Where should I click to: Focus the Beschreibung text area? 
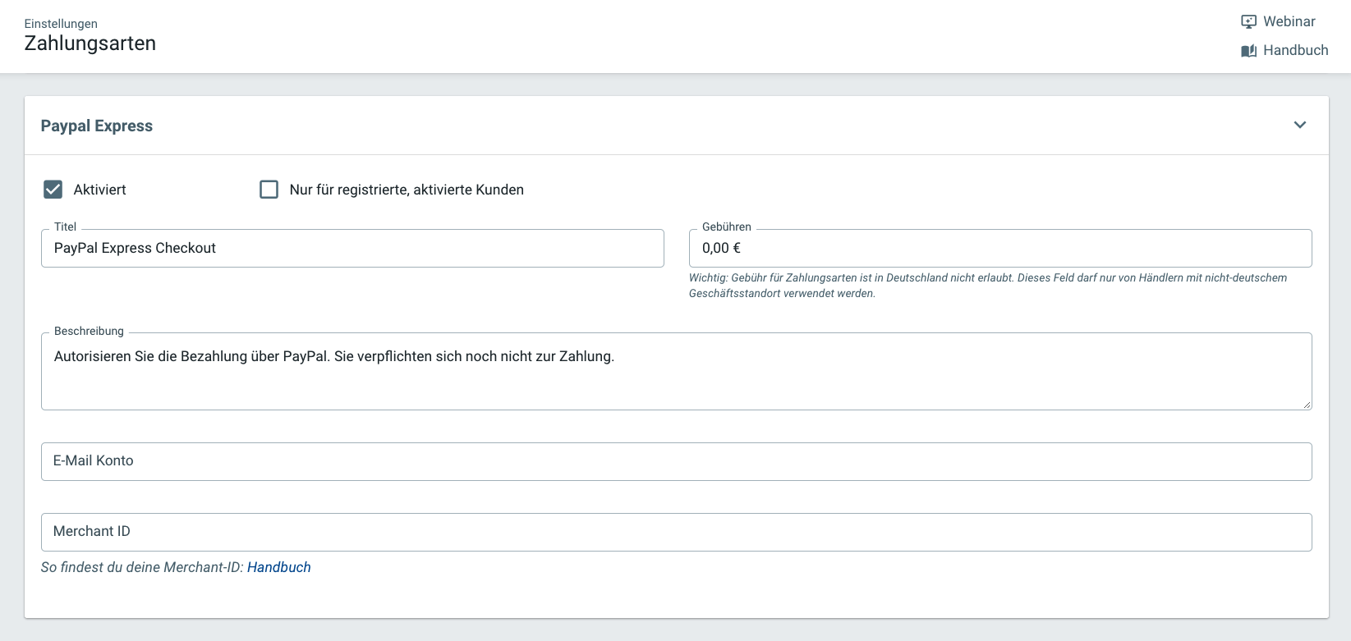676,371
